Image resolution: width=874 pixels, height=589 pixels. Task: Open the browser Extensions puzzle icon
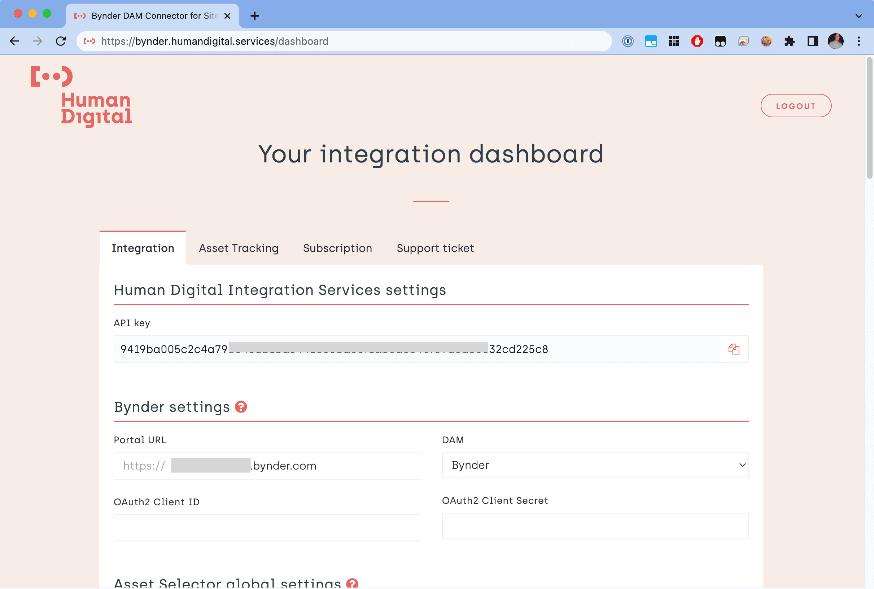(789, 41)
